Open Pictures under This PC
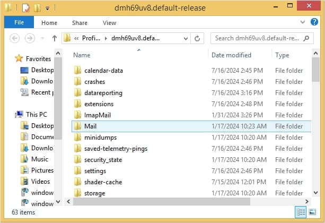Viewport: 325px width, 223px height. coord(37,170)
